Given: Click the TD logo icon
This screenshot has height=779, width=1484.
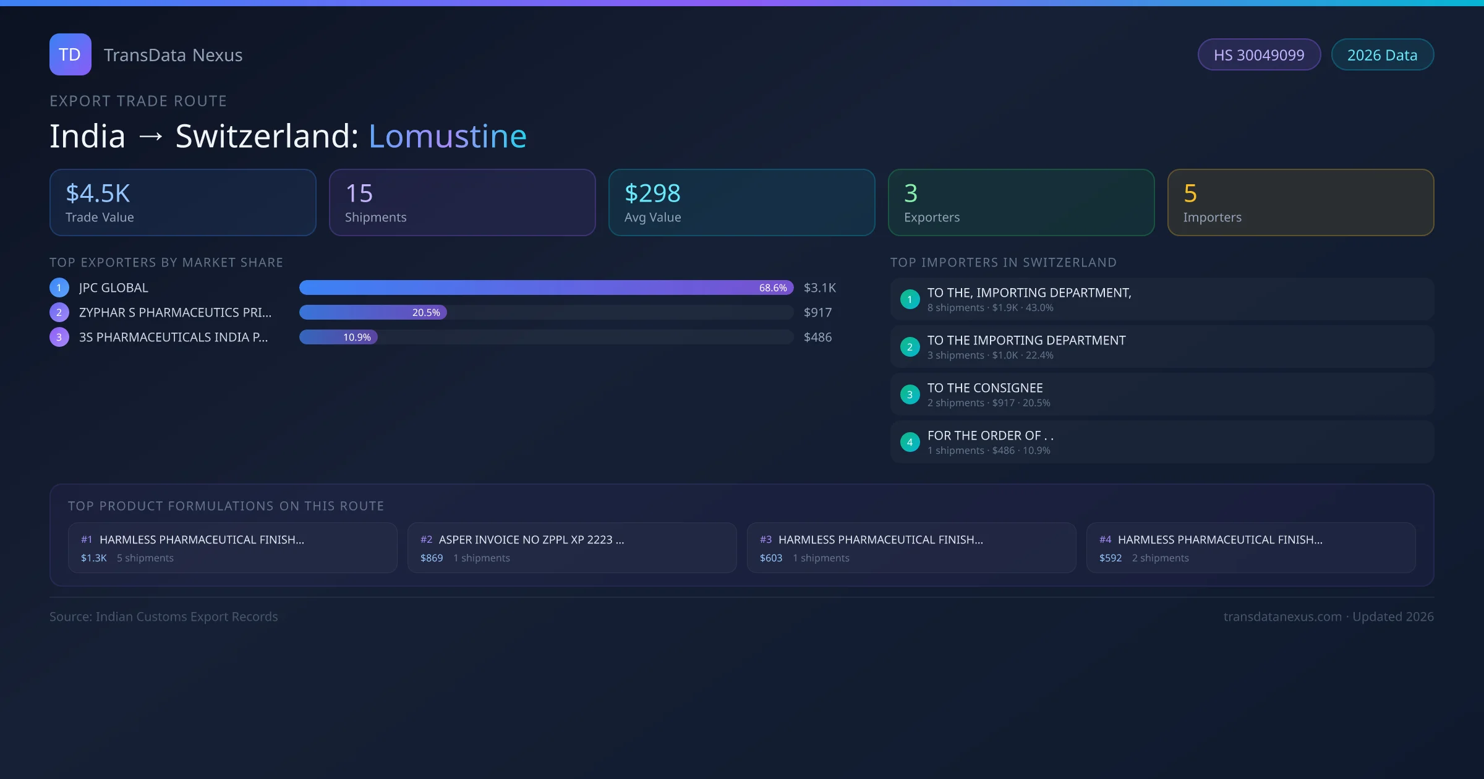Looking at the screenshot, I should click(70, 54).
